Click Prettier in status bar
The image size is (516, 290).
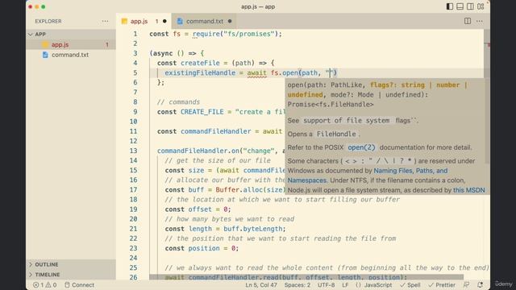pyautogui.click(x=442, y=284)
